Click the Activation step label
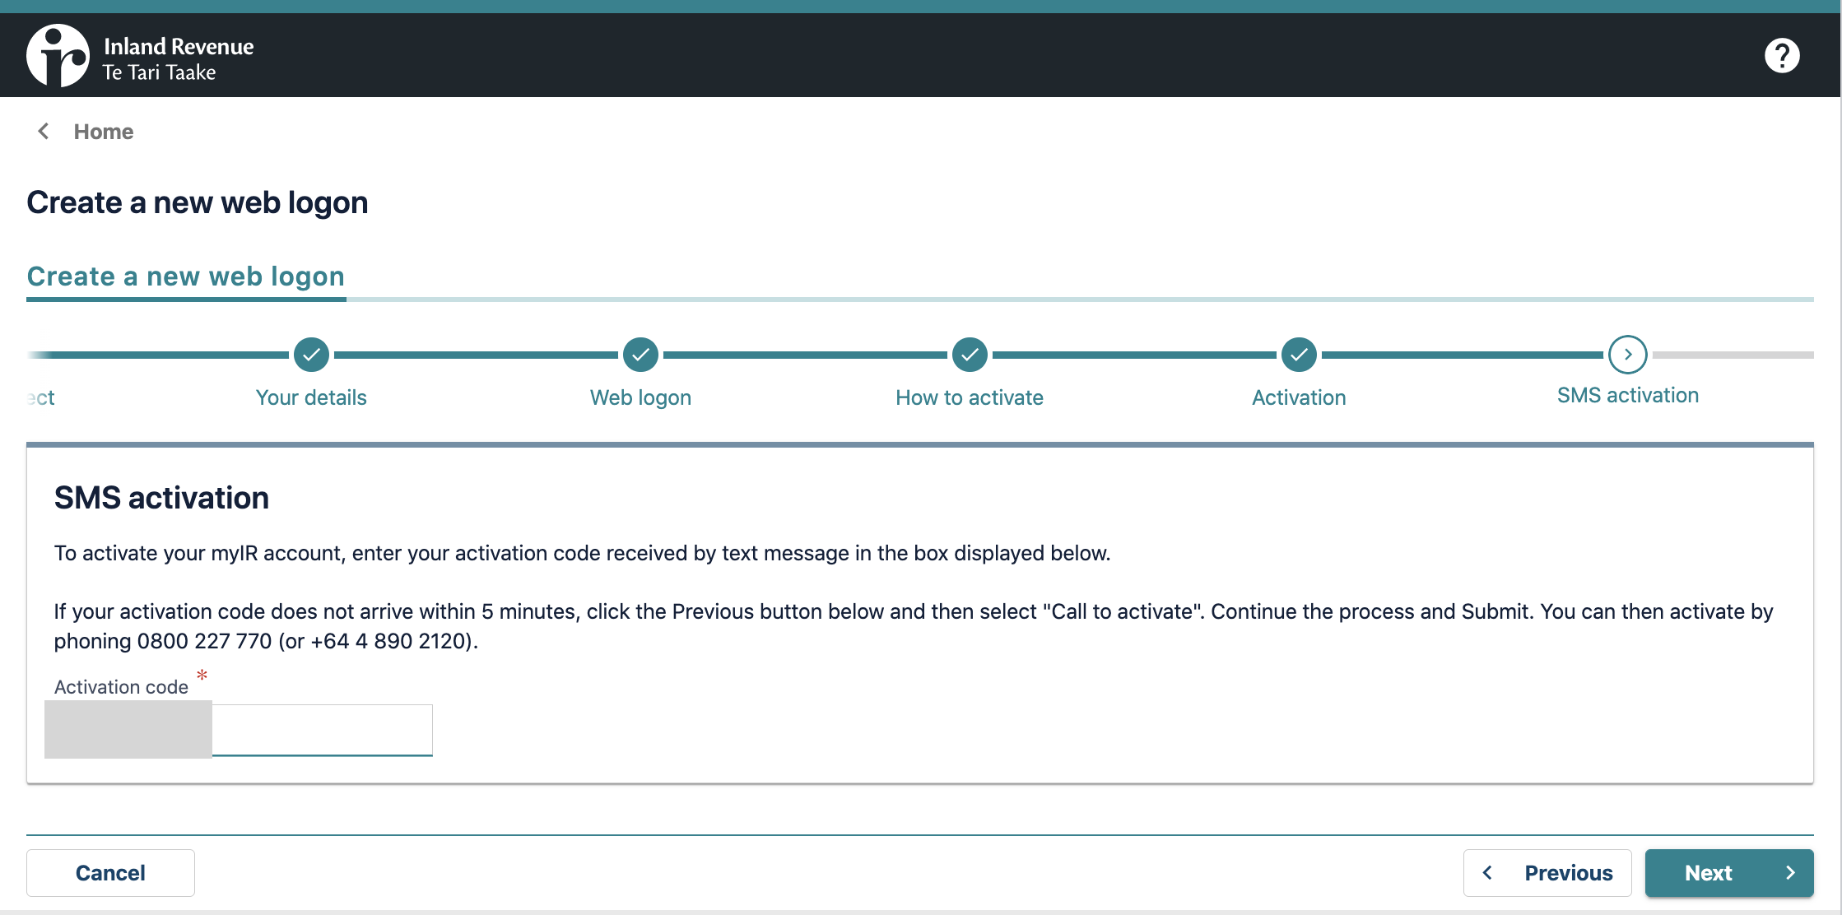 (x=1299, y=397)
